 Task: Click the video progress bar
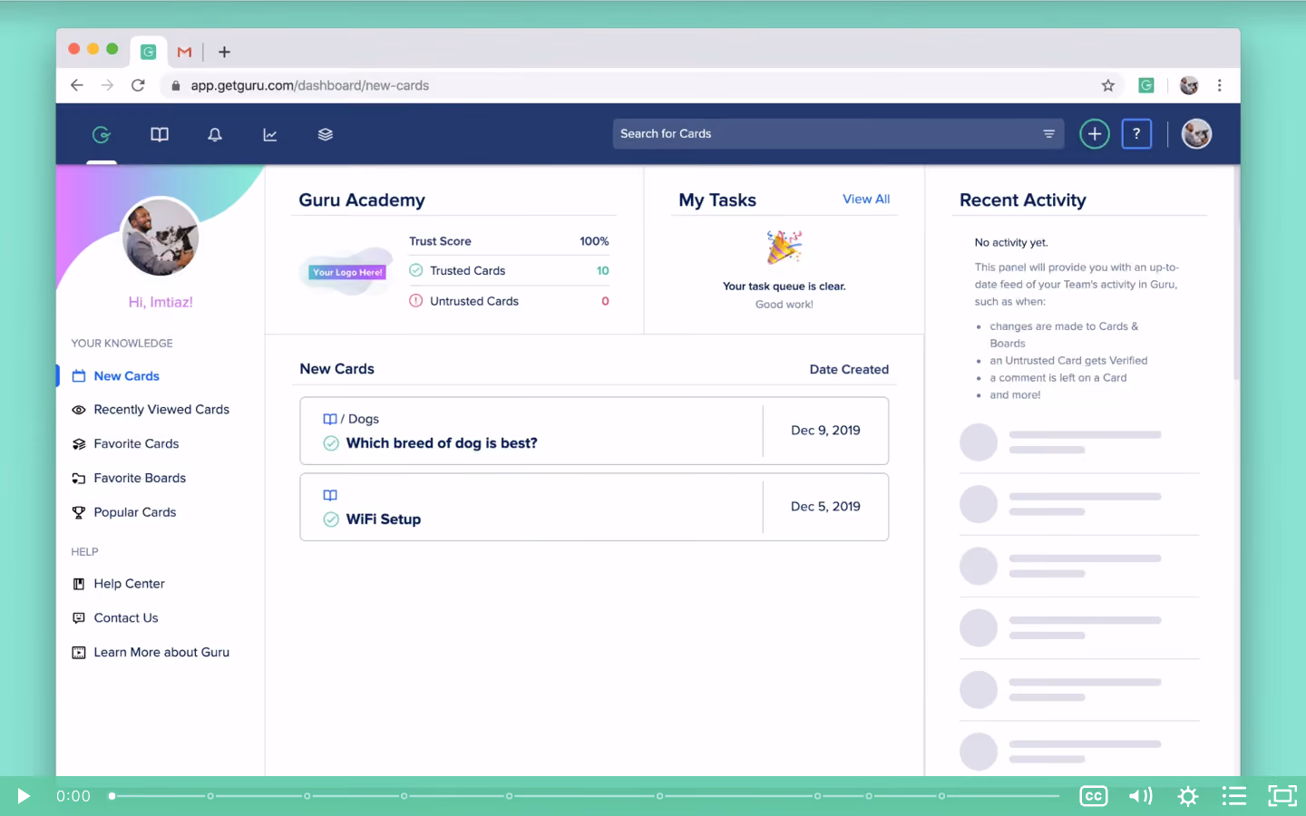(x=584, y=796)
